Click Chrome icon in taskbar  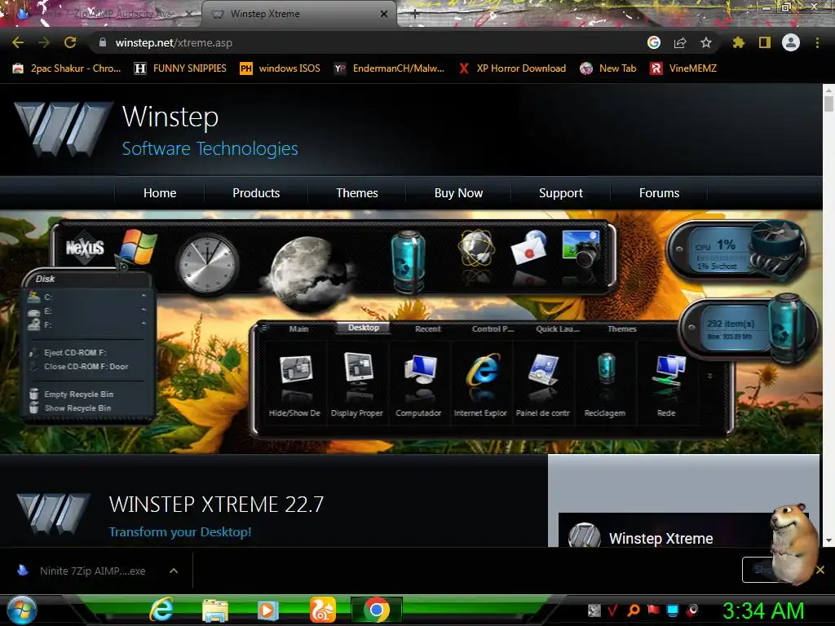pyautogui.click(x=377, y=610)
